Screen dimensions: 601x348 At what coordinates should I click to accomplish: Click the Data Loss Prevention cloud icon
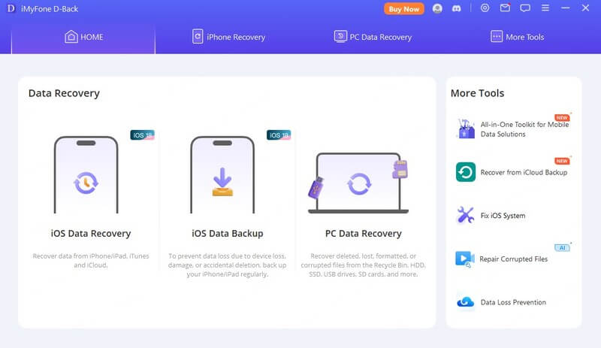465,302
